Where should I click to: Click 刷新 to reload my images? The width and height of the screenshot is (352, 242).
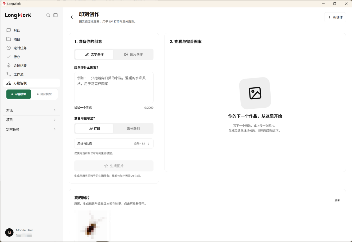pos(338,200)
